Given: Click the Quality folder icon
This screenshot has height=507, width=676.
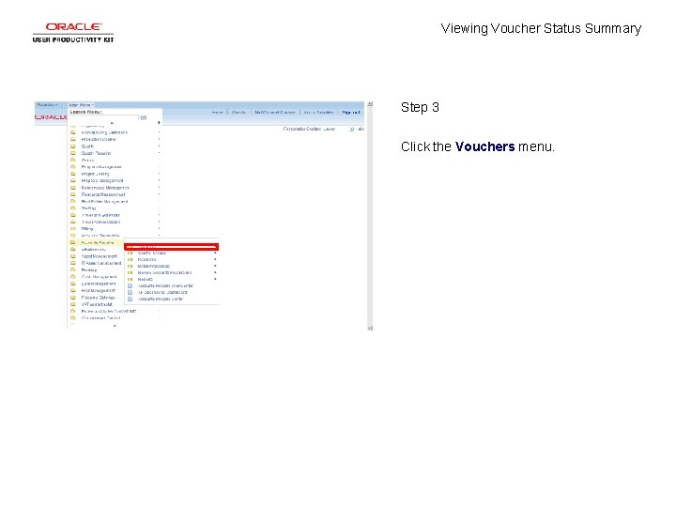Looking at the screenshot, I should coord(73,146).
